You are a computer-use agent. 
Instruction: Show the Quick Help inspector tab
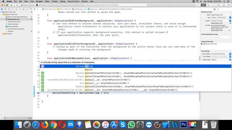pyautogui.click(x=218, y=9)
